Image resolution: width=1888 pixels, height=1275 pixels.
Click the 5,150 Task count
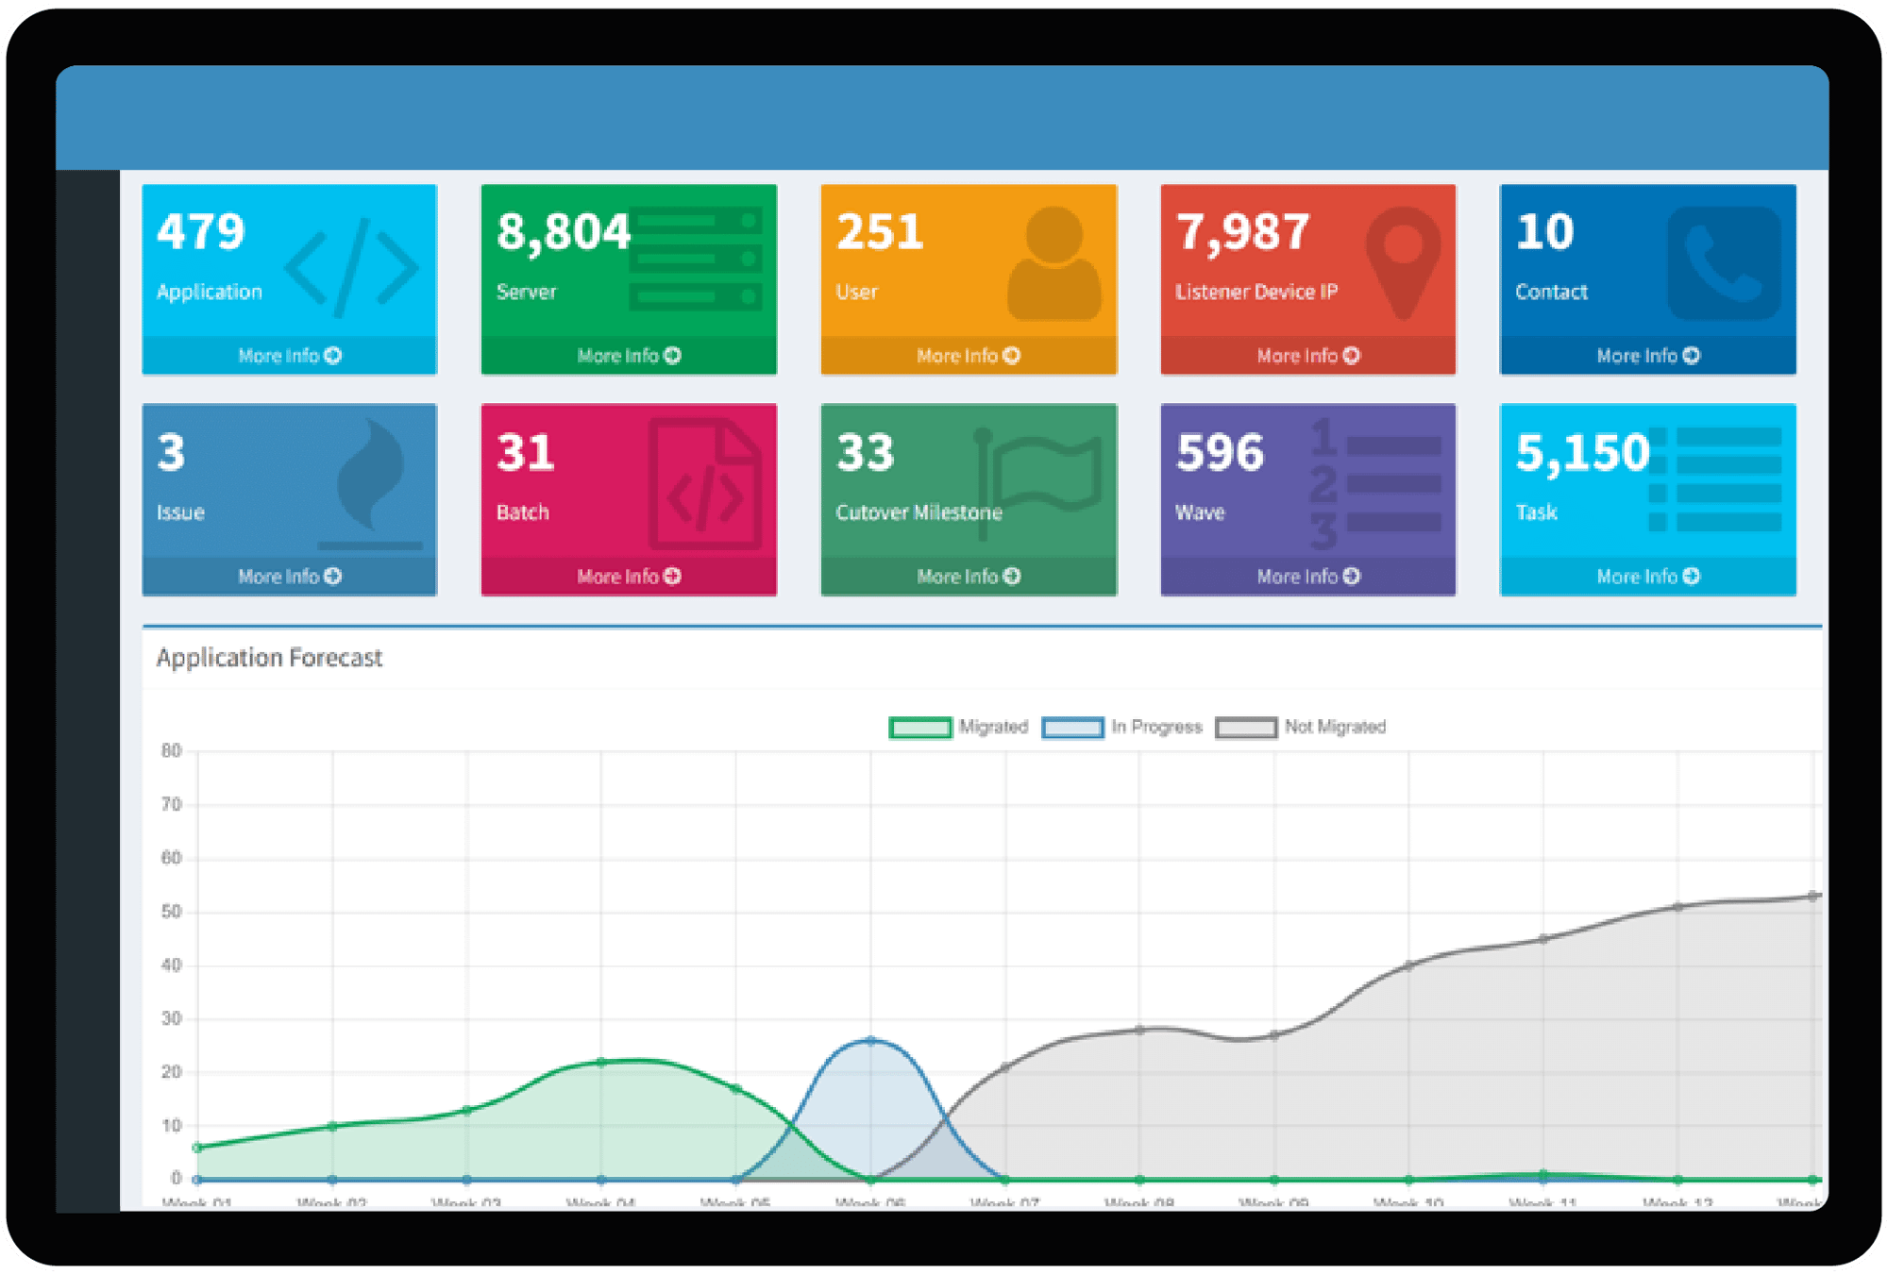1583,454
